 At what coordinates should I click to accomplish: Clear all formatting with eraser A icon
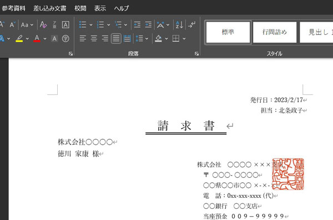pos(43,24)
